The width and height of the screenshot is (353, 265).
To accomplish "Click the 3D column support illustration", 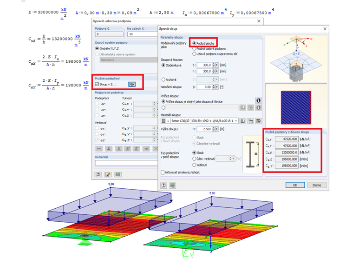I will 296,58.
